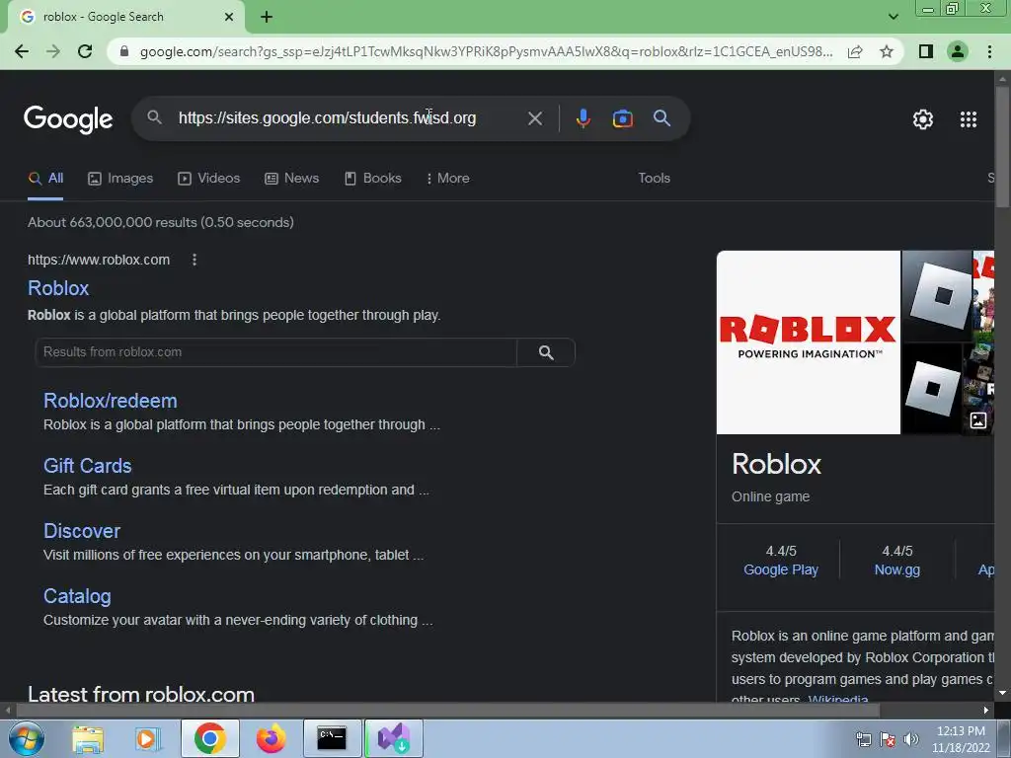Image resolution: width=1011 pixels, height=758 pixels.
Task: Open the command prompt taskbar window
Action: pos(332,738)
